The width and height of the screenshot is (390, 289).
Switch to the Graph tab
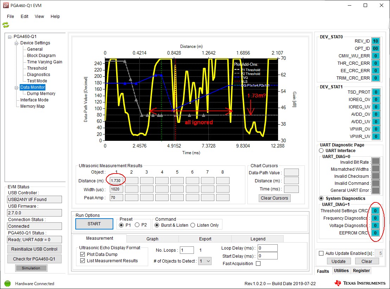tap(152, 239)
